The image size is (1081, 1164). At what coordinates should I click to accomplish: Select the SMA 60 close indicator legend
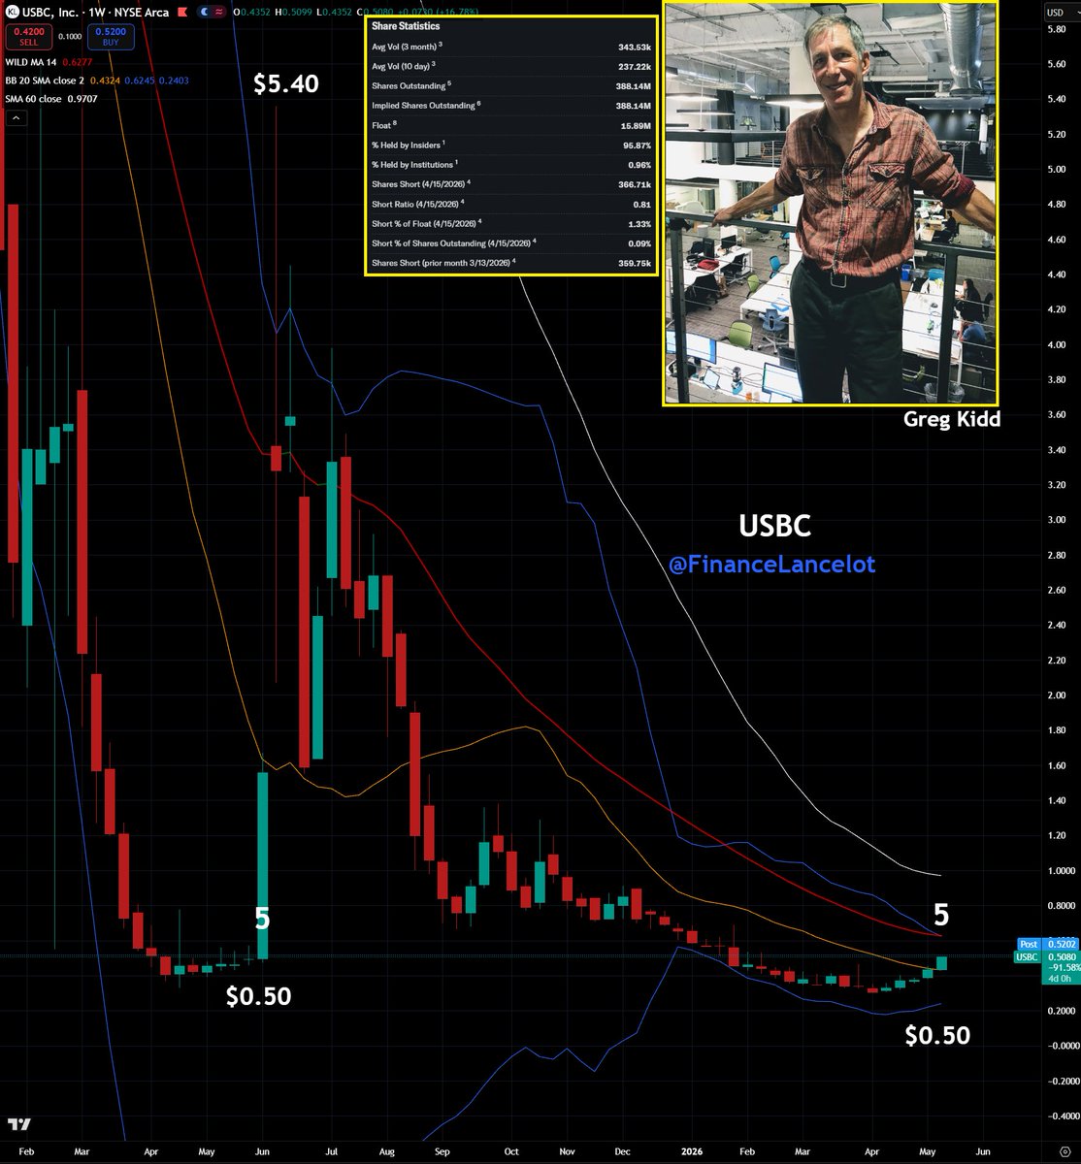pyautogui.click(x=33, y=99)
